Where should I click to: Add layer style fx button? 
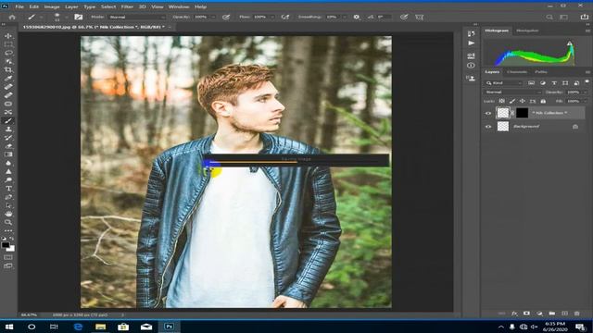(x=514, y=314)
